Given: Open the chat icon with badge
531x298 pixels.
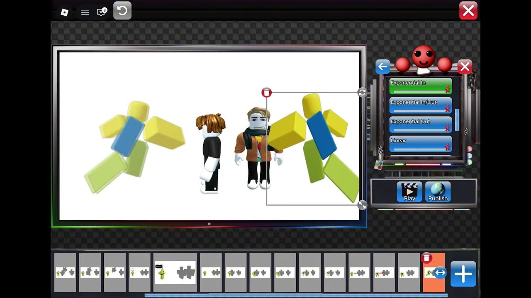Looking at the screenshot, I should point(102,12).
